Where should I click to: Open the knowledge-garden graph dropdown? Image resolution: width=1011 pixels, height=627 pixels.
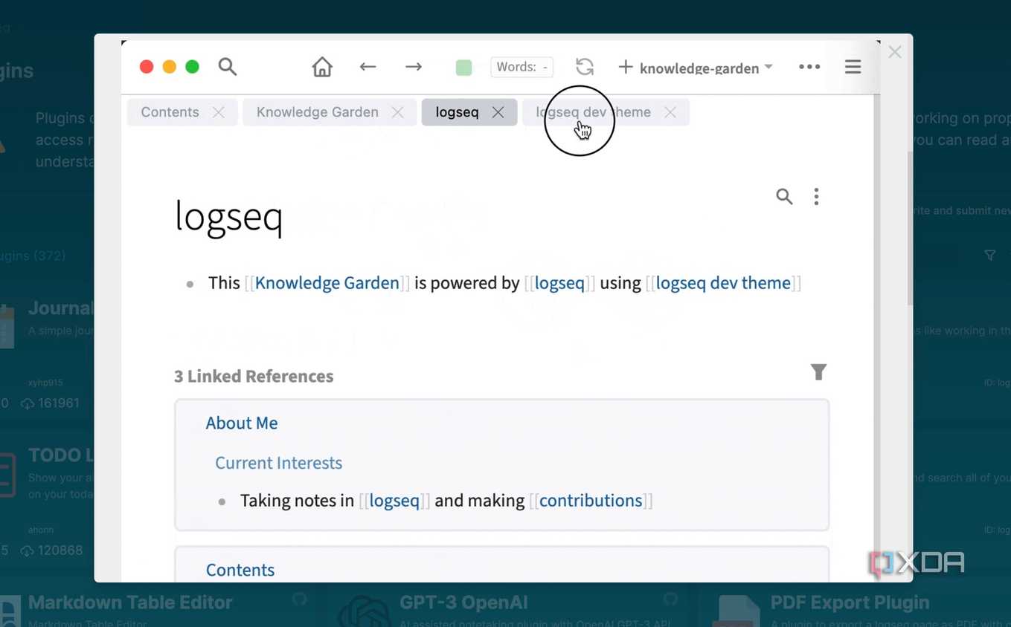706,68
